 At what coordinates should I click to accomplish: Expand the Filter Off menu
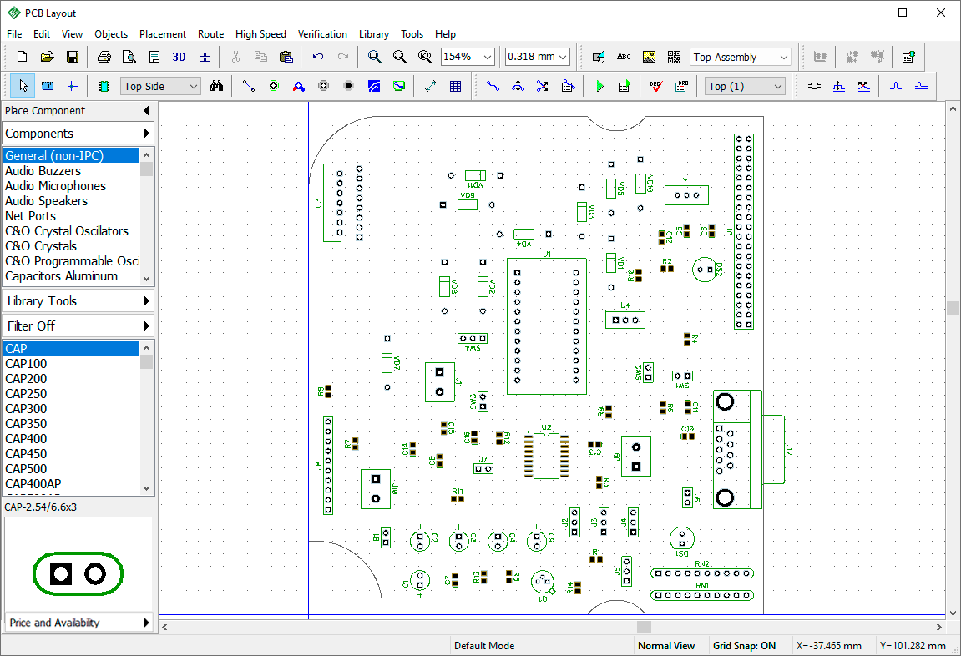click(78, 325)
